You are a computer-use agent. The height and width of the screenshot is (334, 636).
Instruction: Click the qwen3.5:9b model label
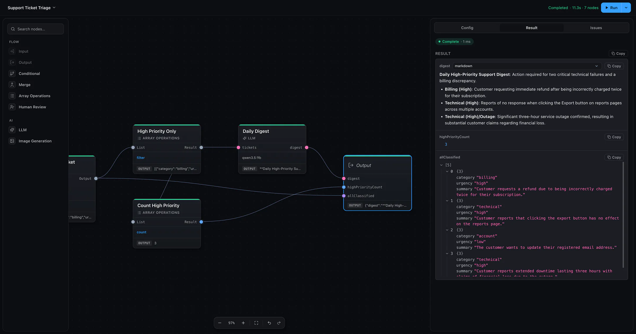251,158
